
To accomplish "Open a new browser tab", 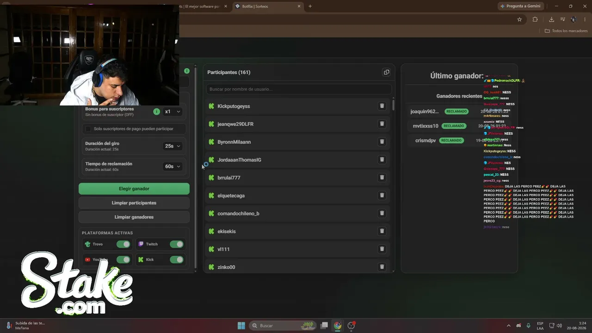I will (x=310, y=6).
